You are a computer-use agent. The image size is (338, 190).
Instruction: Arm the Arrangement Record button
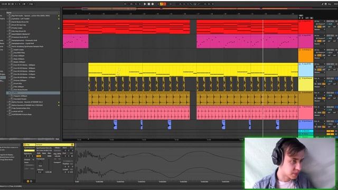(x=153, y=4)
